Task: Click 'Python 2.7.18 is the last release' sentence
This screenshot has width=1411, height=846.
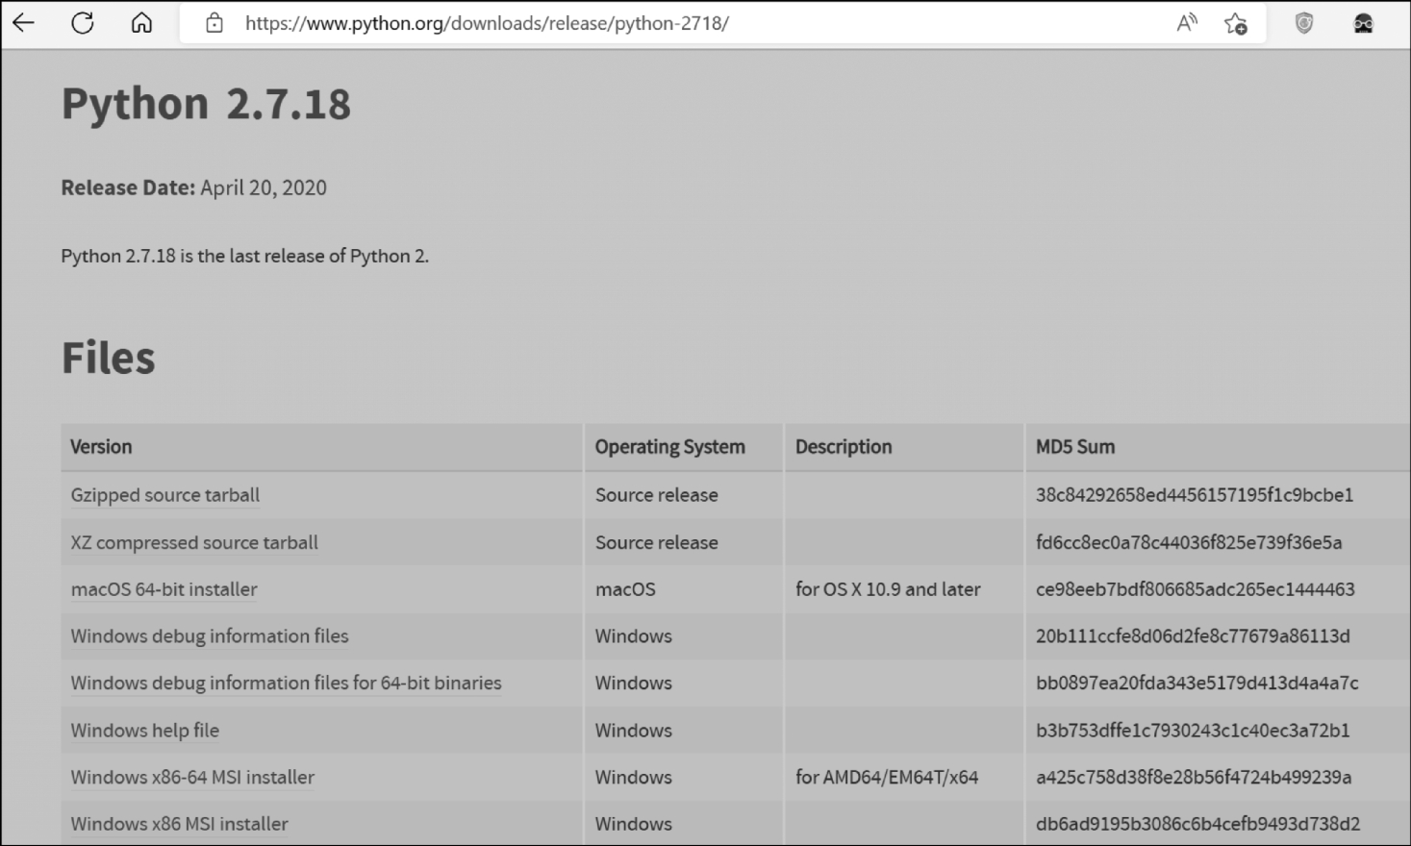Action: coord(245,256)
